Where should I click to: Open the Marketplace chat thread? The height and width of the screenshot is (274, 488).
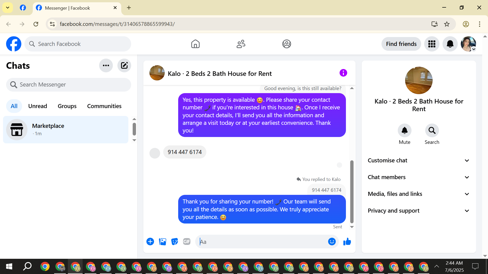click(x=66, y=130)
